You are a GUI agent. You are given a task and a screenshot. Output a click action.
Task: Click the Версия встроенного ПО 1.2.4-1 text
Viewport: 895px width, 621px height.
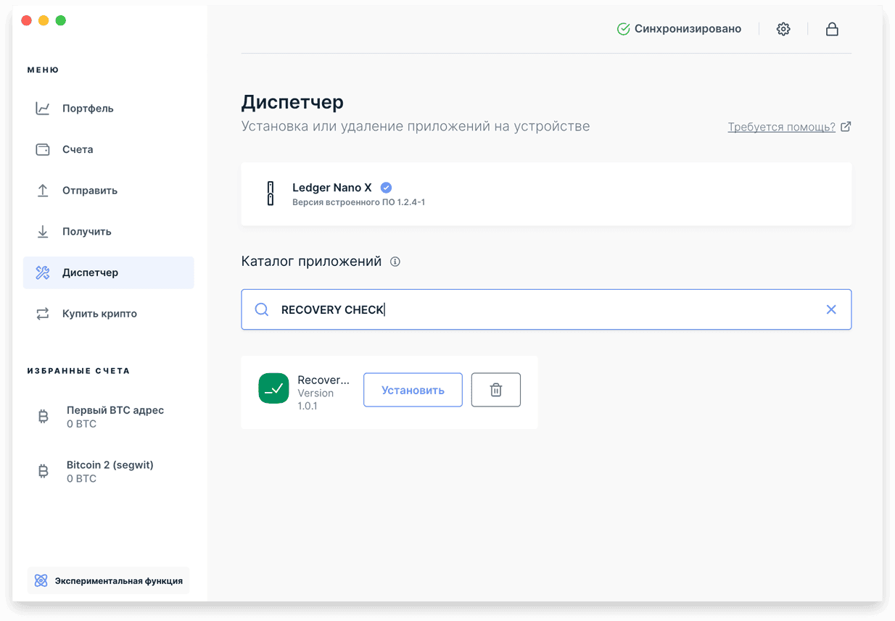[358, 202]
